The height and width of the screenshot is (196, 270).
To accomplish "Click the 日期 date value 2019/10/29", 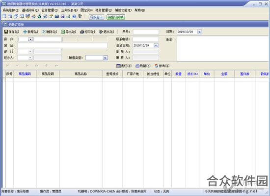I will coord(185,32).
